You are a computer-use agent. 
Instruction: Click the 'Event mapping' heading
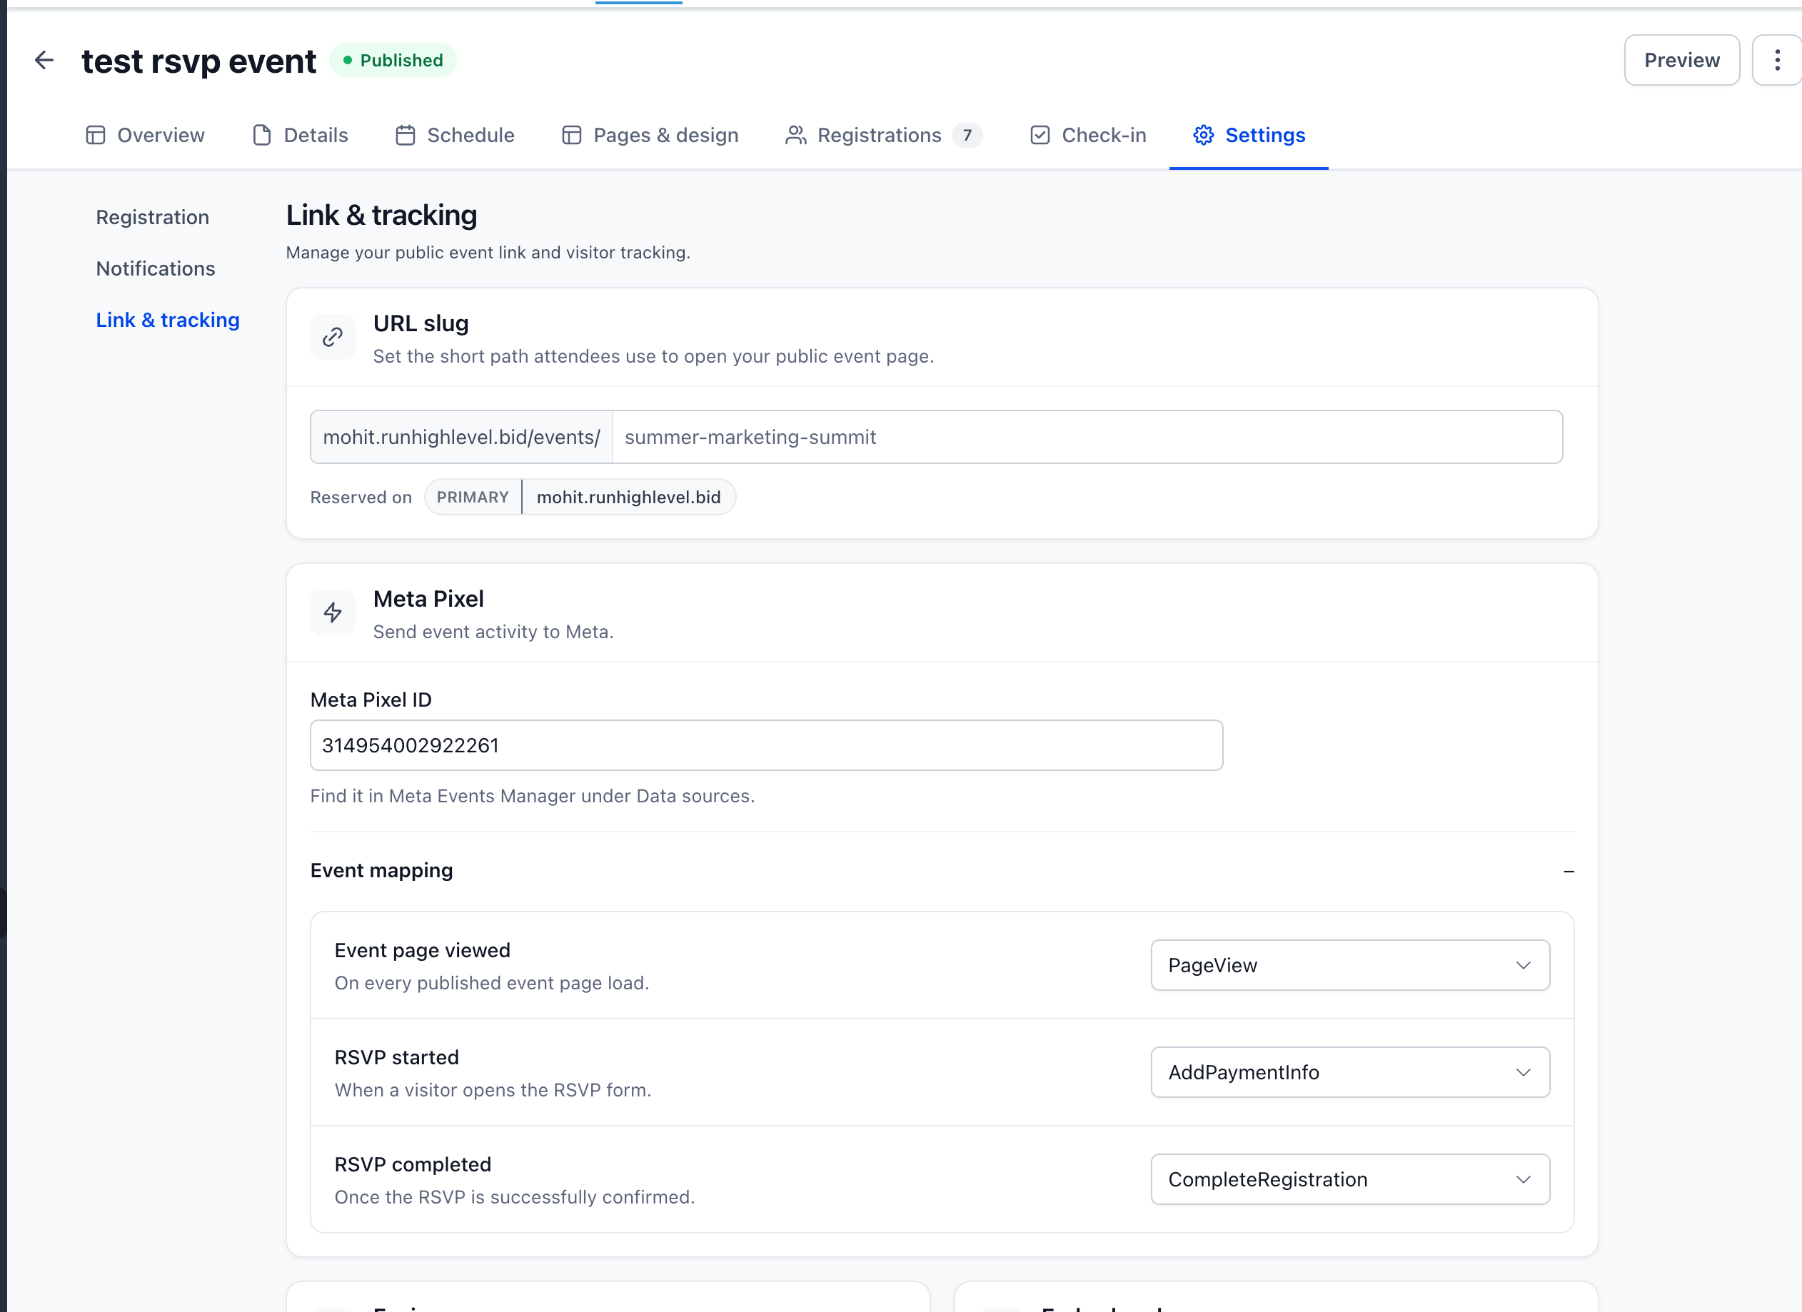click(x=381, y=870)
